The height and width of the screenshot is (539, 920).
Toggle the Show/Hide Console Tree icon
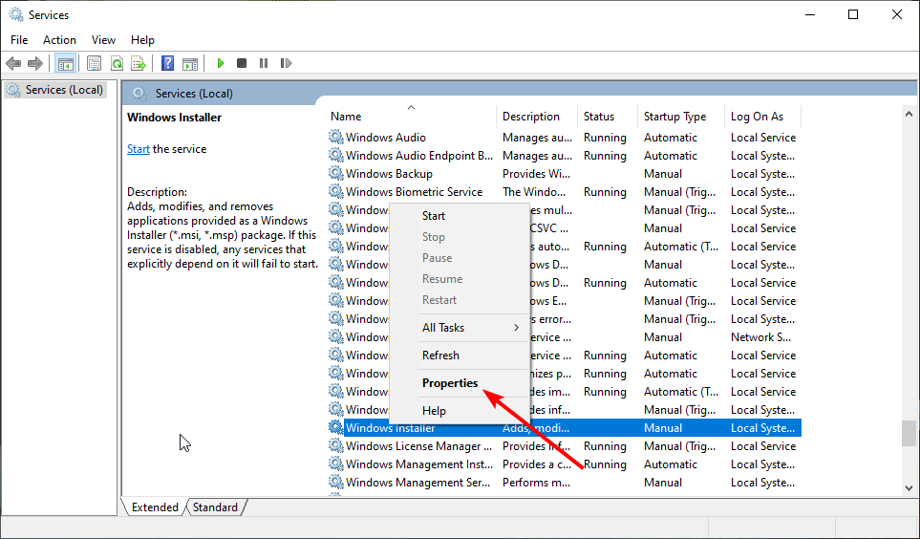click(x=66, y=64)
